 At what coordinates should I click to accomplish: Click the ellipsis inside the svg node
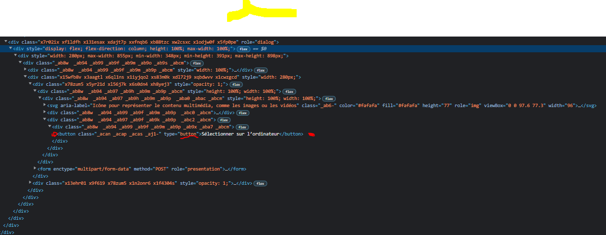579,106
